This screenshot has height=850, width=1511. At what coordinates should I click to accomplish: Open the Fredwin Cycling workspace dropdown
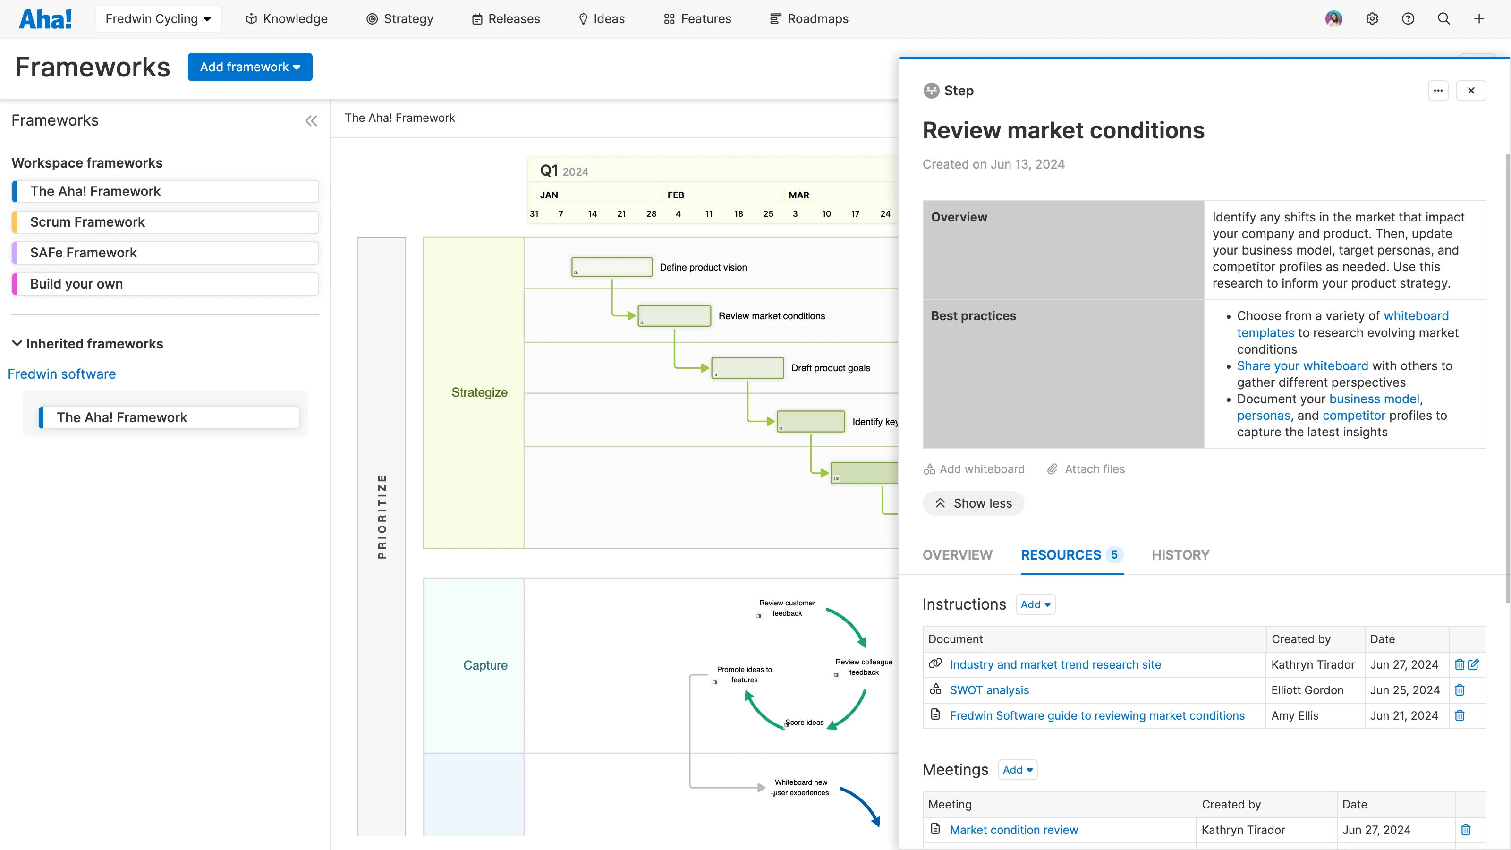tap(158, 18)
